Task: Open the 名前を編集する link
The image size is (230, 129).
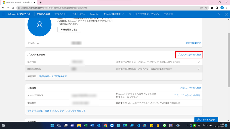Action: [193, 43]
